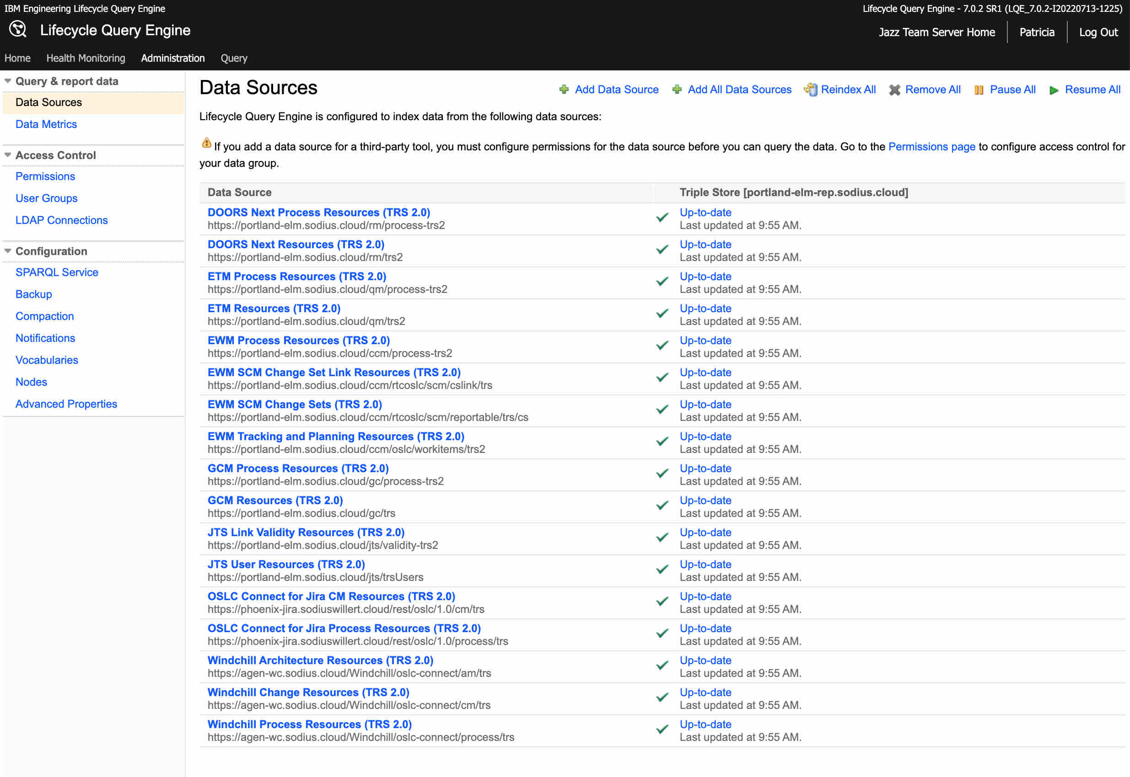This screenshot has height=777, width=1130.
Task: Click the green plus icon beside Add Data Source
Action: pos(564,90)
